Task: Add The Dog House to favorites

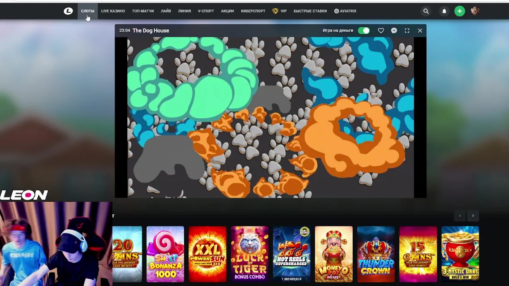Action: (381, 31)
